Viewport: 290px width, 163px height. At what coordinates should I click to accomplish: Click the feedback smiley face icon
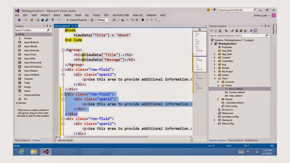(x=208, y=10)
